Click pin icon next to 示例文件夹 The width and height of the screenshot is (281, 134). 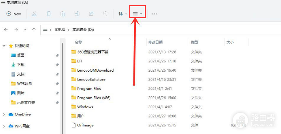pos(57,102)
